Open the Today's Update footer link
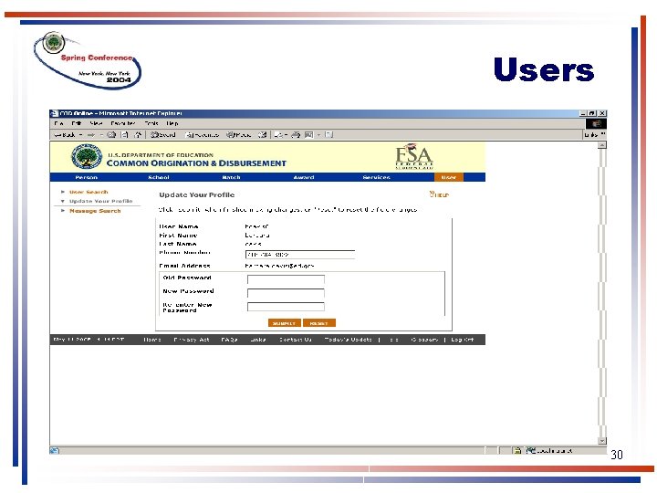Image resolution: width=657 pixels, height=493 pixels. (x=349, y=340)
